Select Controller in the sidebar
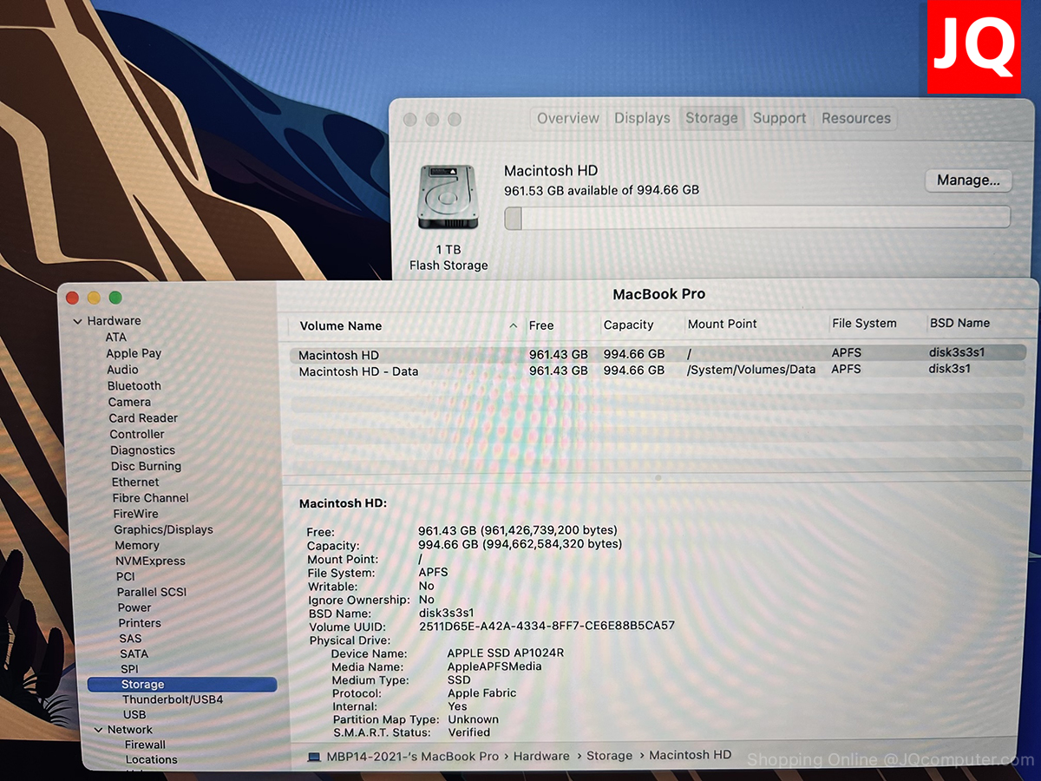Image resolution: width=1041 pixels, height=781 pixels. pos(137,434)
